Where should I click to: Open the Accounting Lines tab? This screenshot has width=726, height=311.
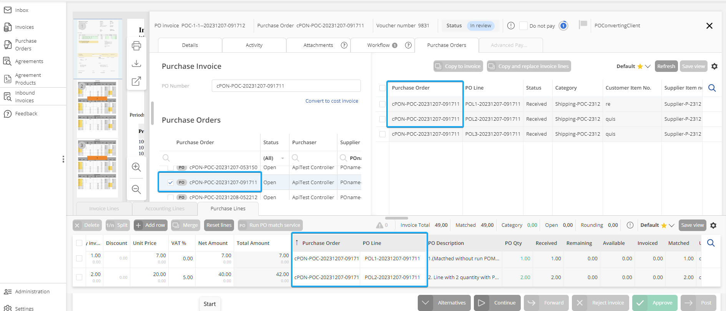coord(164,209)
